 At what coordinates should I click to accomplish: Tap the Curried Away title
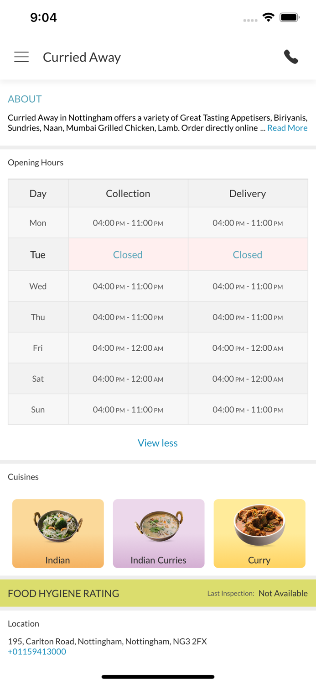(82, 57)
